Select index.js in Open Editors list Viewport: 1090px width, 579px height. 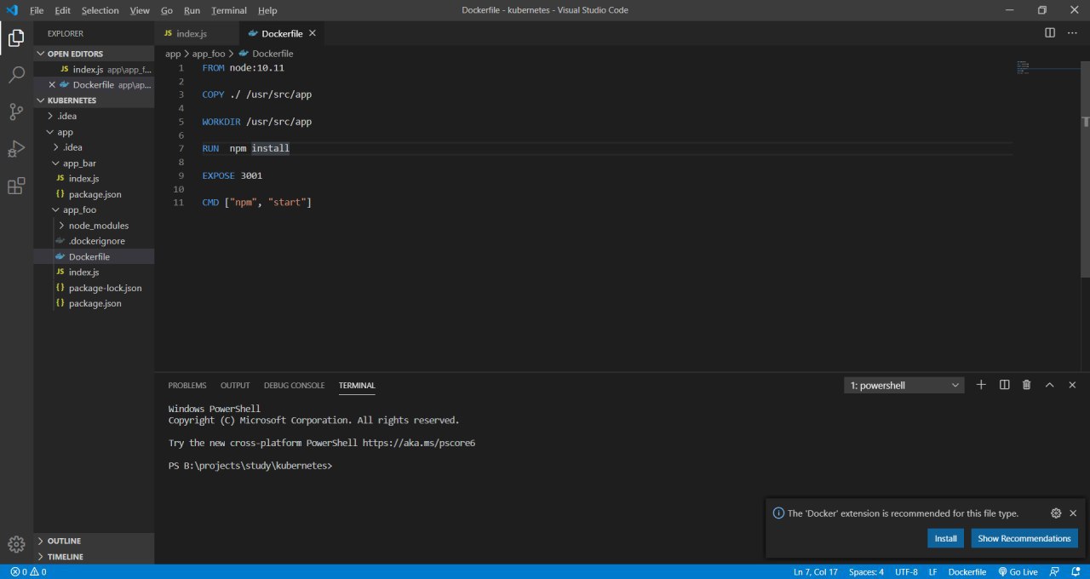(x=95, y=69)
